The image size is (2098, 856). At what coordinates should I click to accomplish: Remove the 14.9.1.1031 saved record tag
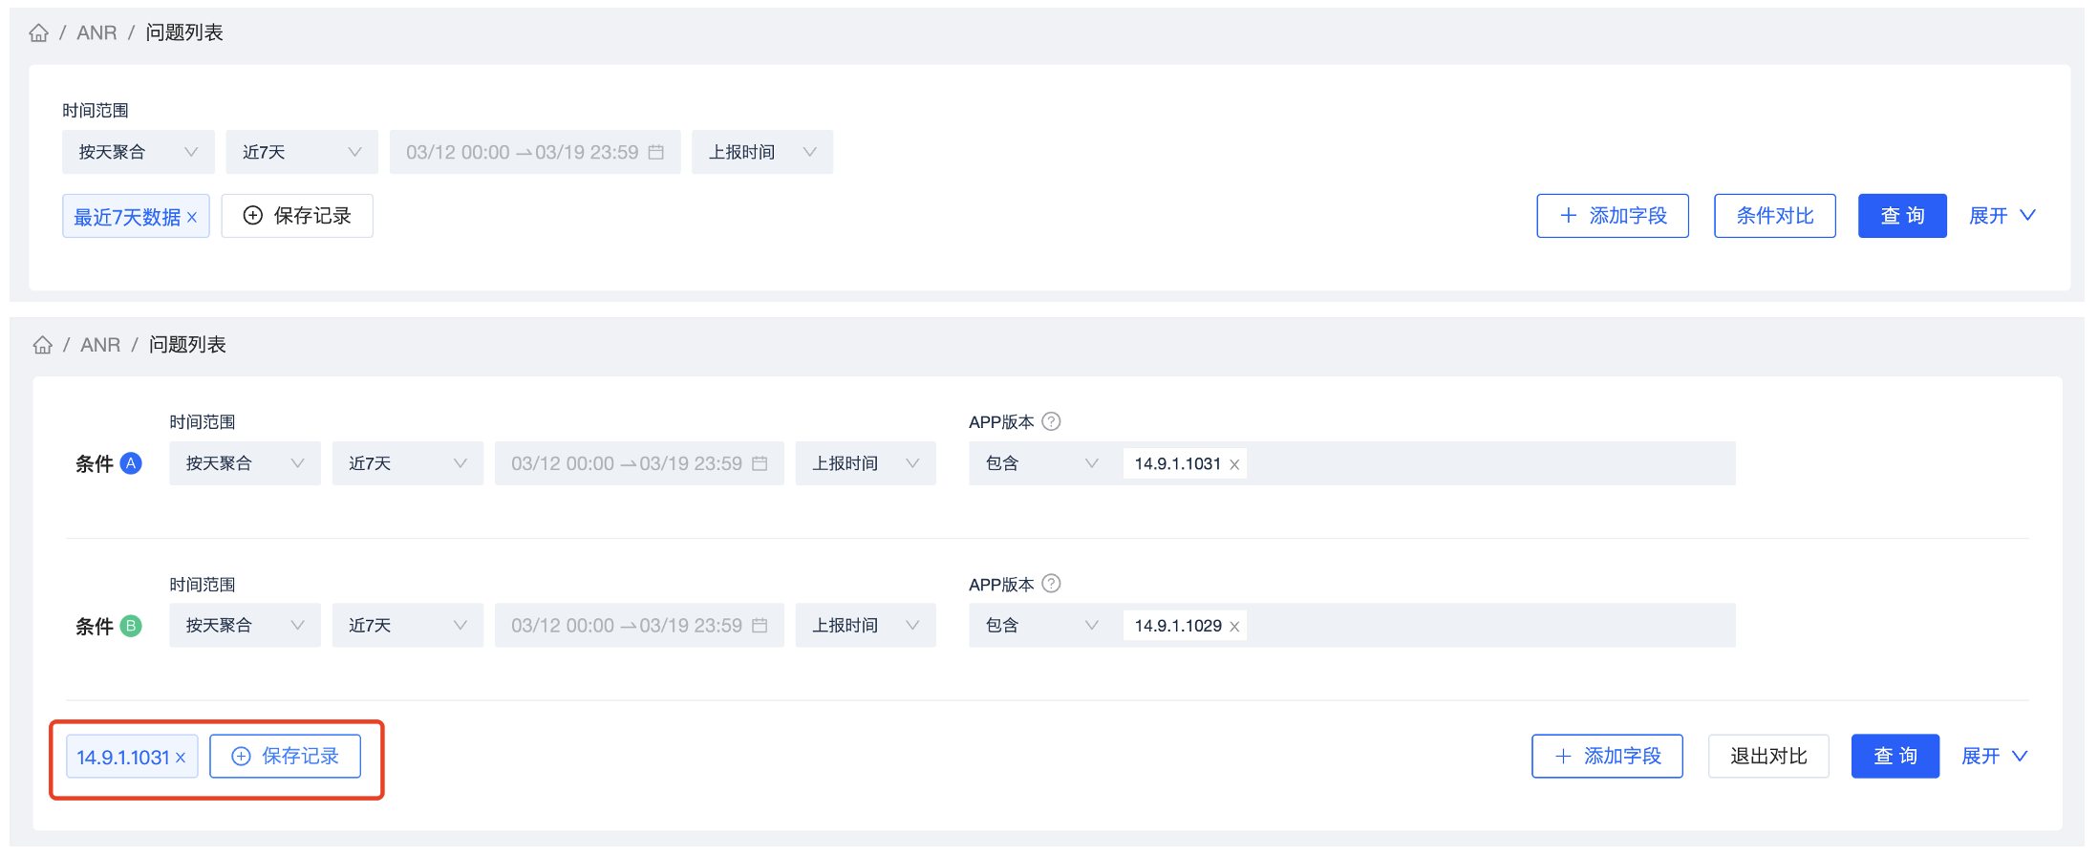(x=181, y=758)
